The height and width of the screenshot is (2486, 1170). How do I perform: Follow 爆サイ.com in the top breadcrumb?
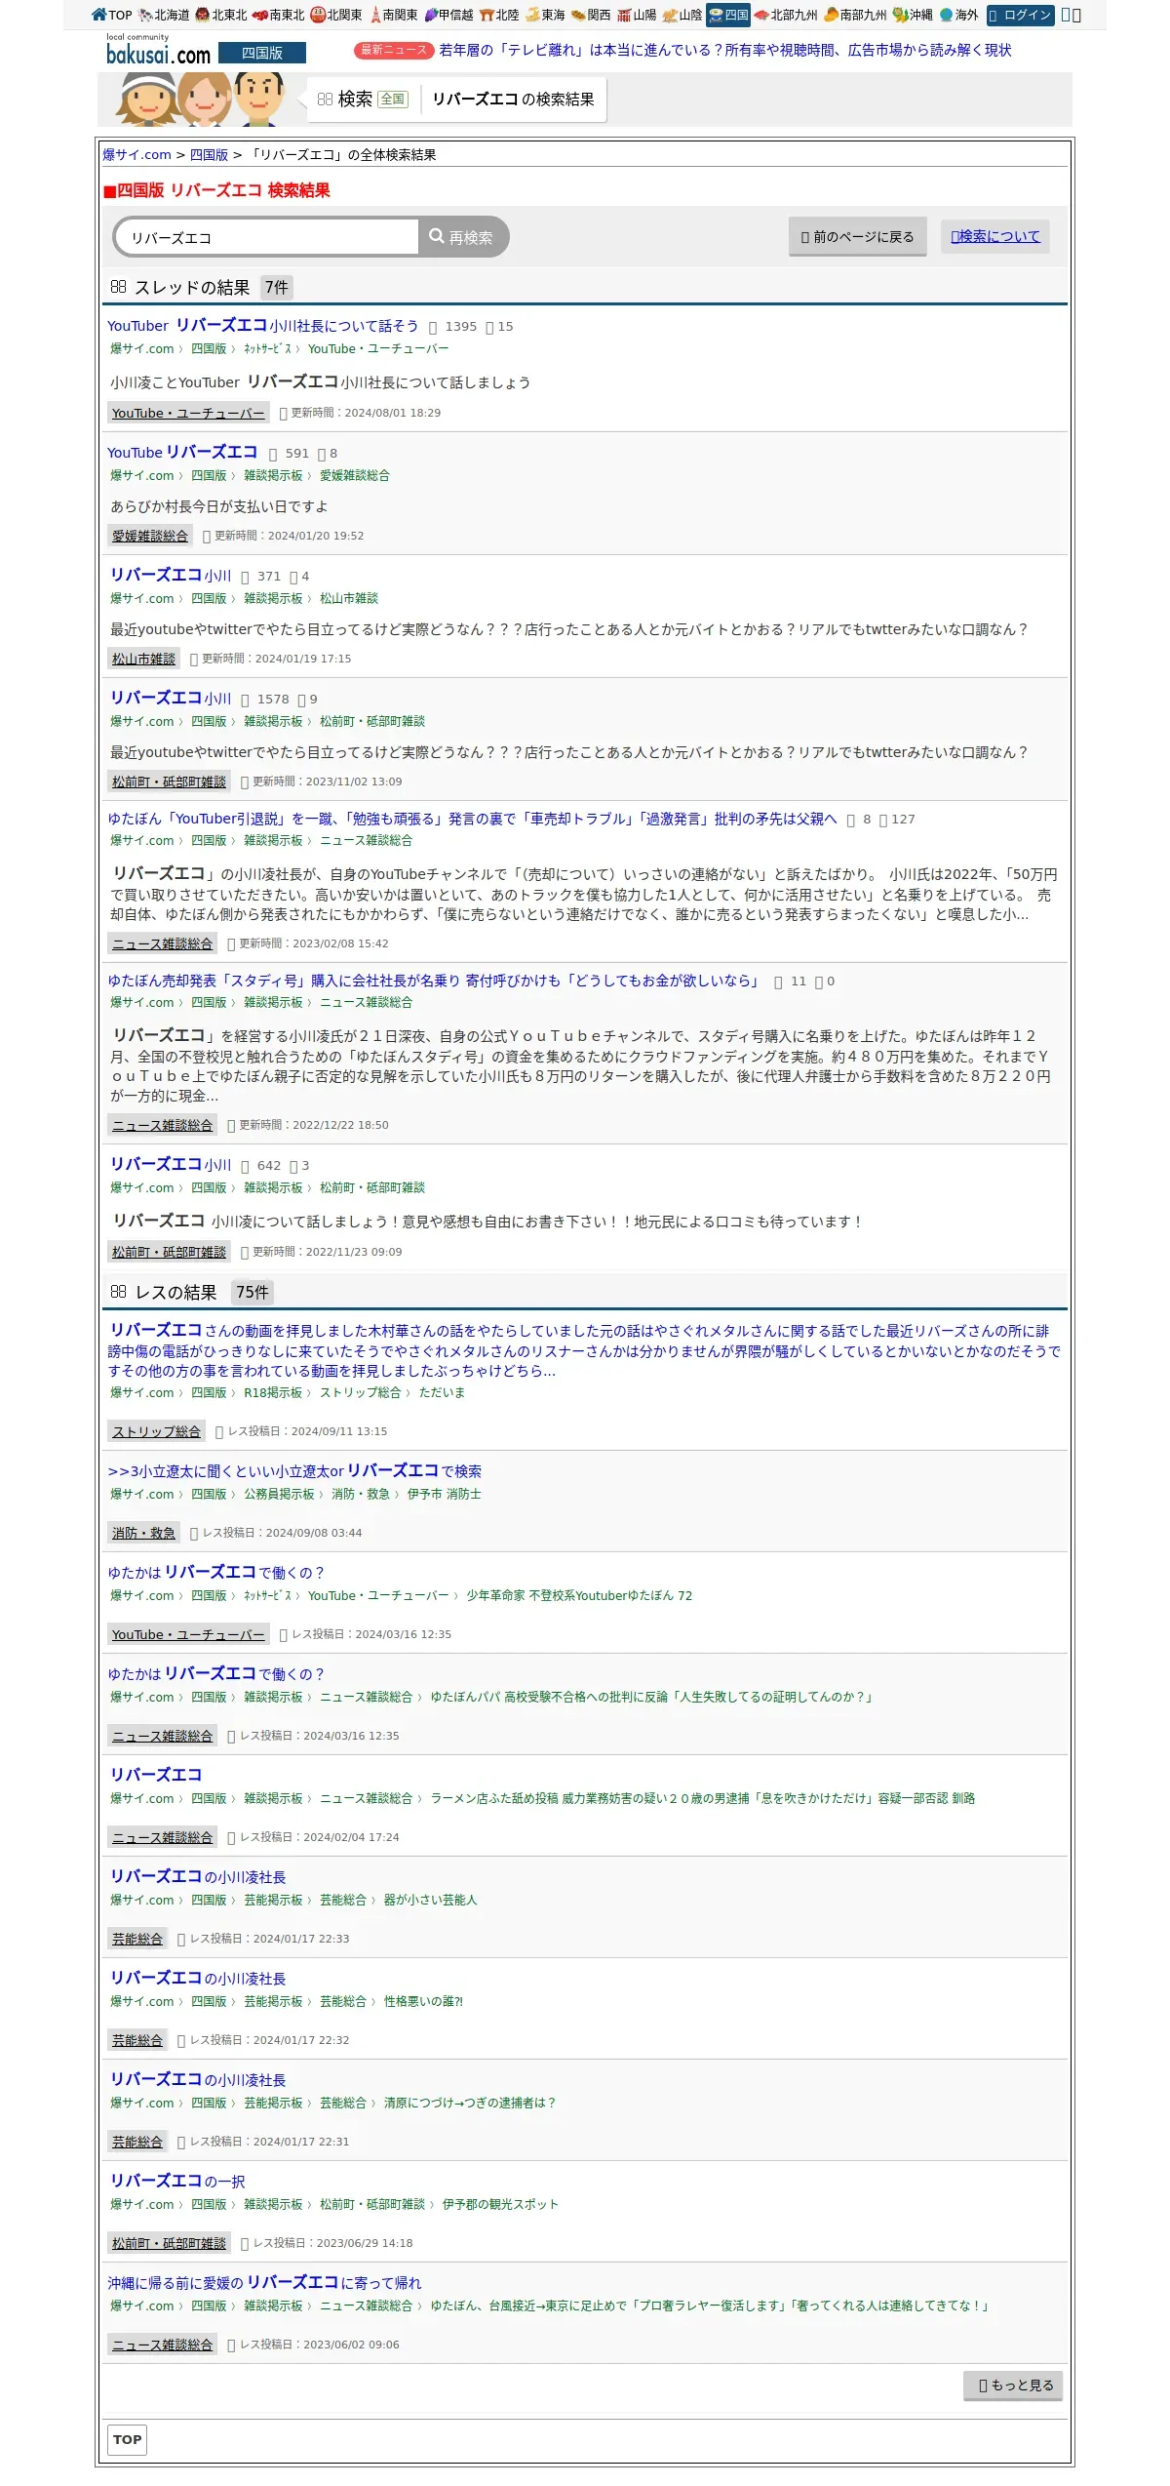pos(136,154)
